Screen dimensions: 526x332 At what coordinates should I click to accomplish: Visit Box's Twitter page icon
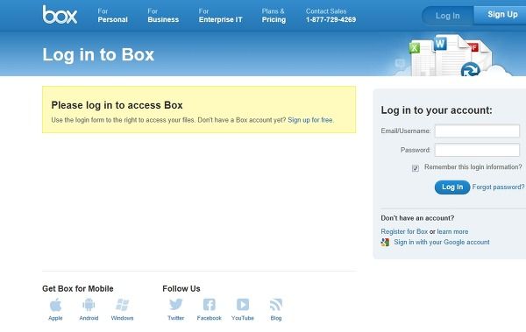click(176, 305)
